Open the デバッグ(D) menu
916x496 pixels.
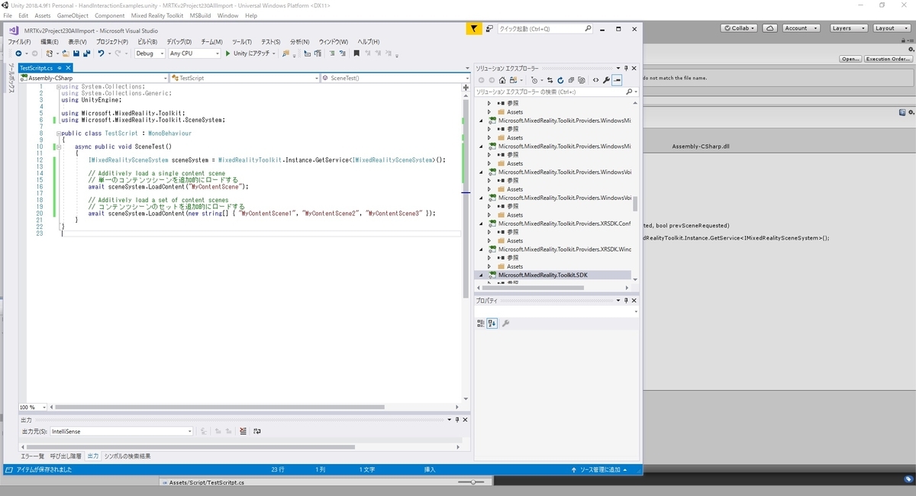(179, 41)
